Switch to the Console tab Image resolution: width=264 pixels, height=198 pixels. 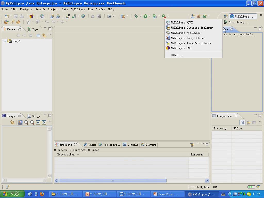point(131,145)
